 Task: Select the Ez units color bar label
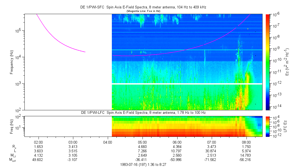click(288, 62)
